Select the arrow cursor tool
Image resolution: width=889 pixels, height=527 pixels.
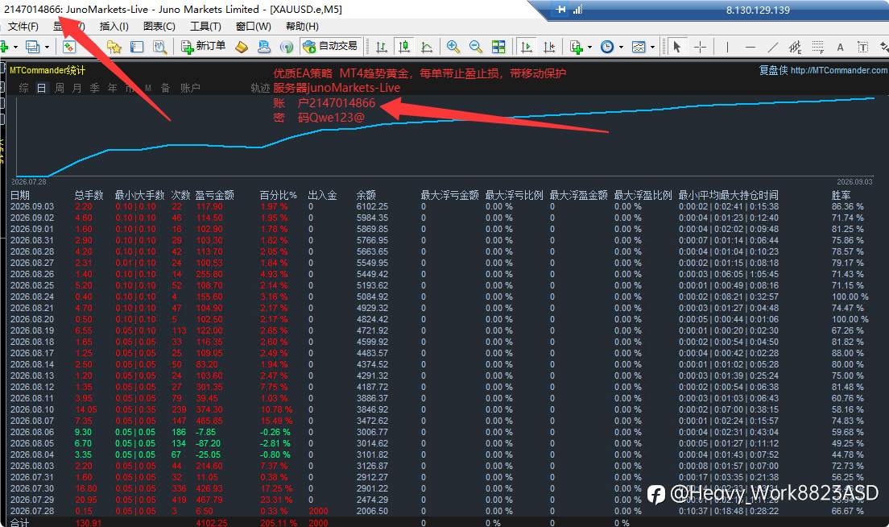676,47
